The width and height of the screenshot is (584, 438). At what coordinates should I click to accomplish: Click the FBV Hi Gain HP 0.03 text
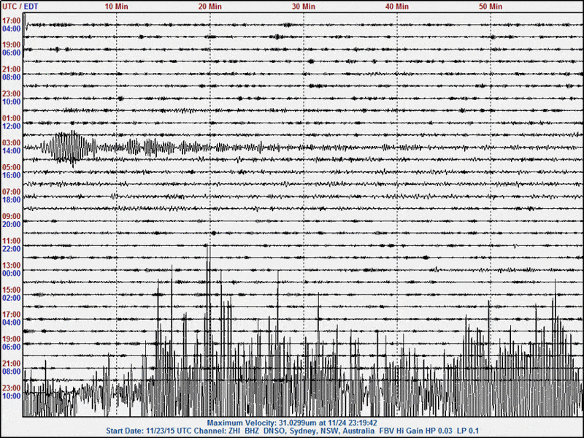pos(420,430)
